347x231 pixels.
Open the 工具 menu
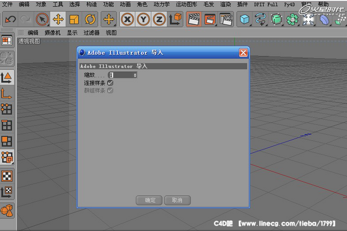pos(58,4)
